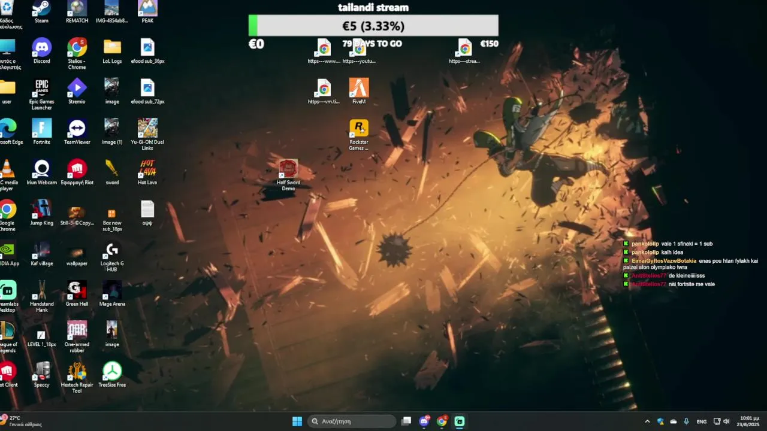This screenshot has height=431, width=767.
Task: Open the Discord desktop shortcut
Action: tap(41, 51)
